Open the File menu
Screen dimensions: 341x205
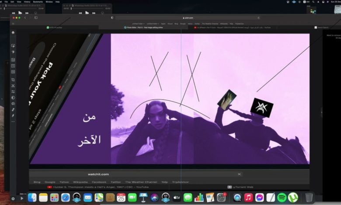click(6, 1)
